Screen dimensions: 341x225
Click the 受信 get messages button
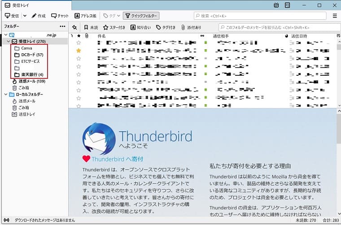point(12,16)
